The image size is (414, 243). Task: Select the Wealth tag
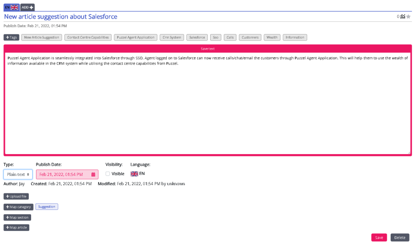(272, 37)
